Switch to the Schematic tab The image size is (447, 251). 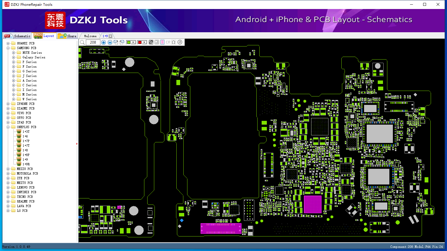coord(17,36)
